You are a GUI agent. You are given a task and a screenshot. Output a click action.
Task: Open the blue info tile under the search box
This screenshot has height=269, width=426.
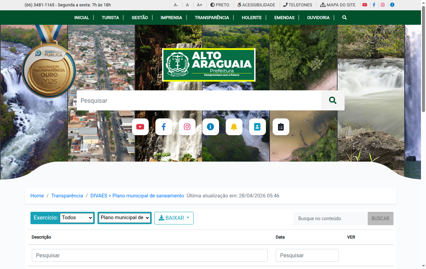[211, 127]
